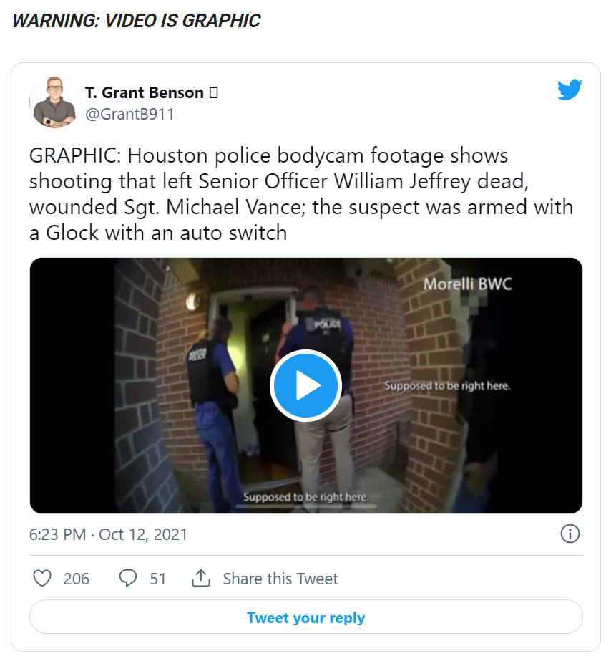Image resolution: width=611 pixels, height=661 pixels.
Task: Click the tweet text about Houston police
Action: 301,194
